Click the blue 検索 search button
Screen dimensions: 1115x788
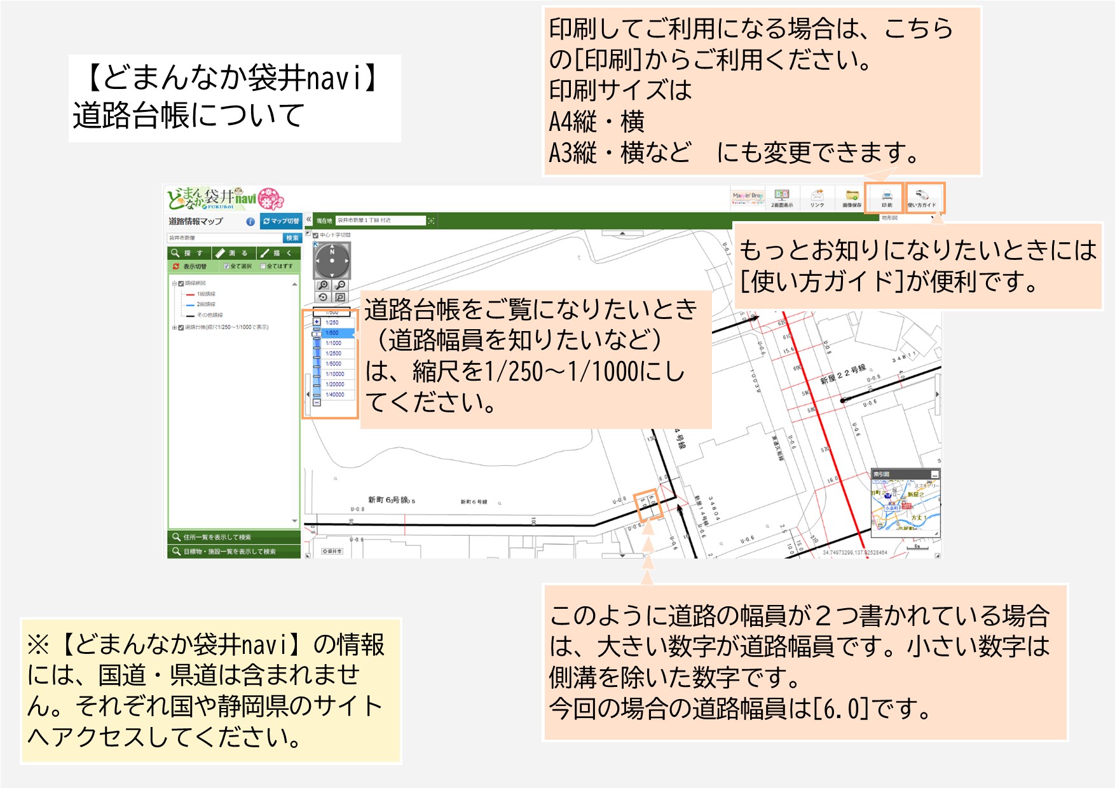[x=292, y=238]
